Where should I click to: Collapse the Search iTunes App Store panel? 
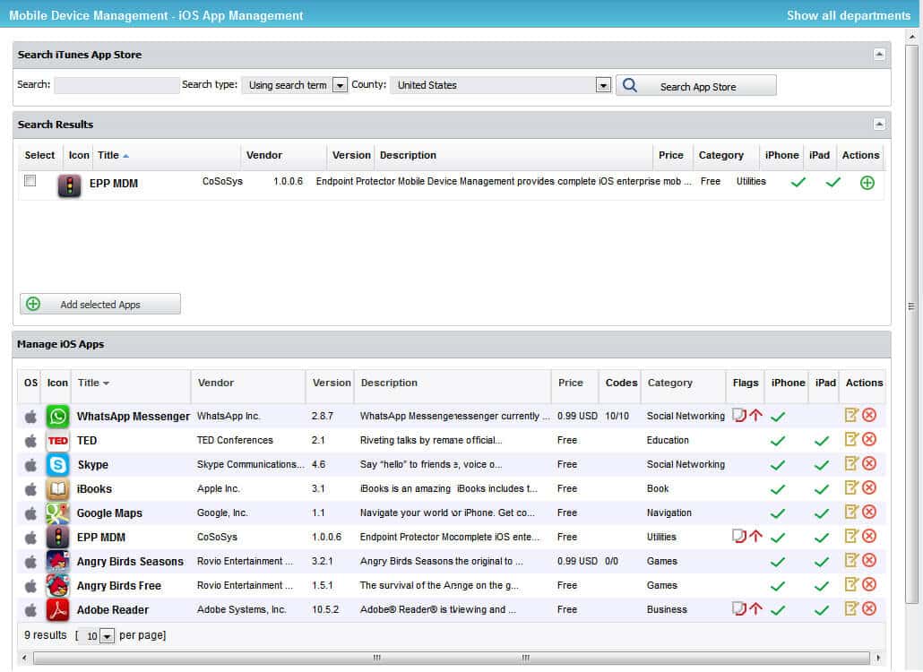point(879,54)
